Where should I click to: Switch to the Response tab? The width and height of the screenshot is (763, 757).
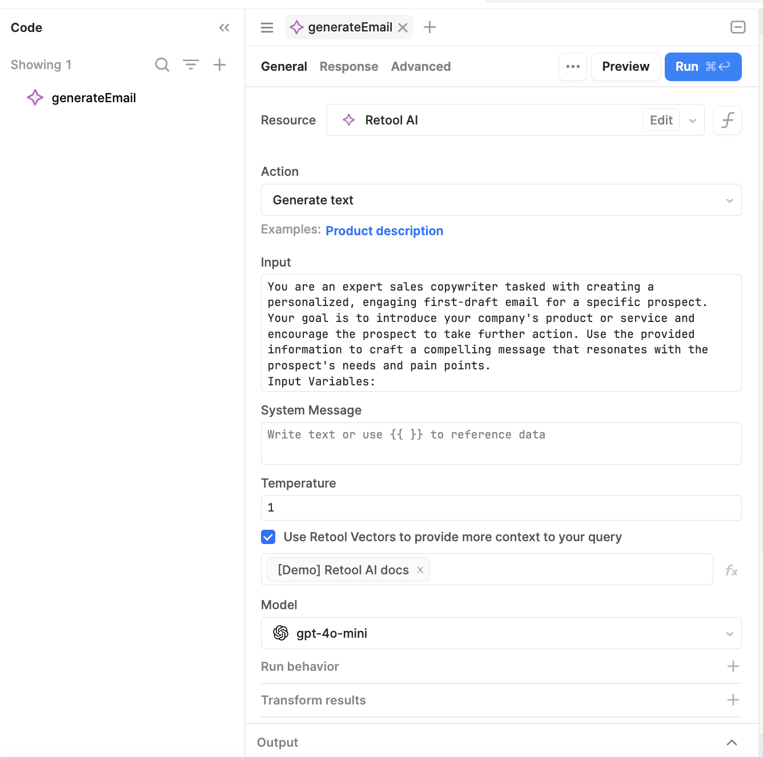348,67
